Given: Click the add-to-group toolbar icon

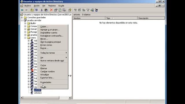Looking at the screenshot, I should [96, 10].
